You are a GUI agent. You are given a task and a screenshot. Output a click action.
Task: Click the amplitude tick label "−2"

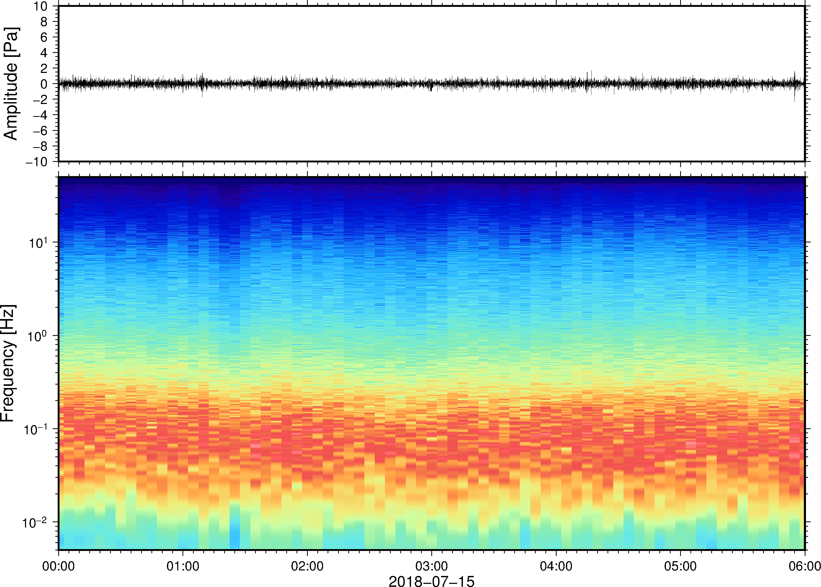click(40, 100)
